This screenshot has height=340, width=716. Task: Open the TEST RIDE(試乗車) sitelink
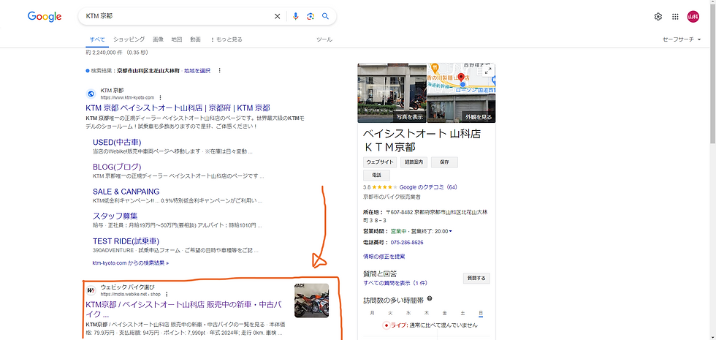(x=126, y=241)
